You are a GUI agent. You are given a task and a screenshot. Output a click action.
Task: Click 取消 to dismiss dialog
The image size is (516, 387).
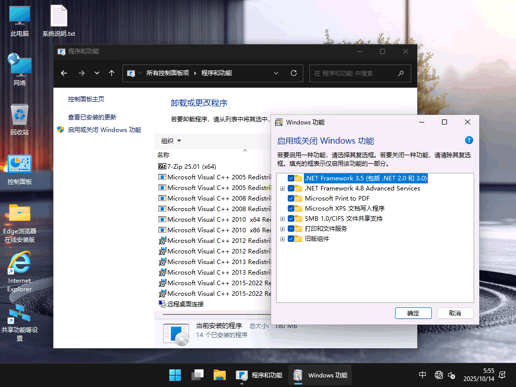[455, 313]
